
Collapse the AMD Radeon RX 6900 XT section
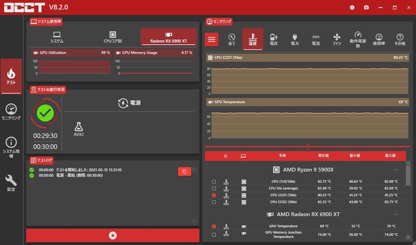tap(396, 214)
